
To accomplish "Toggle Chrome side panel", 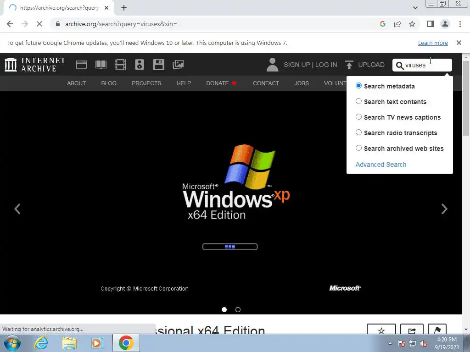I will point(431,24).
